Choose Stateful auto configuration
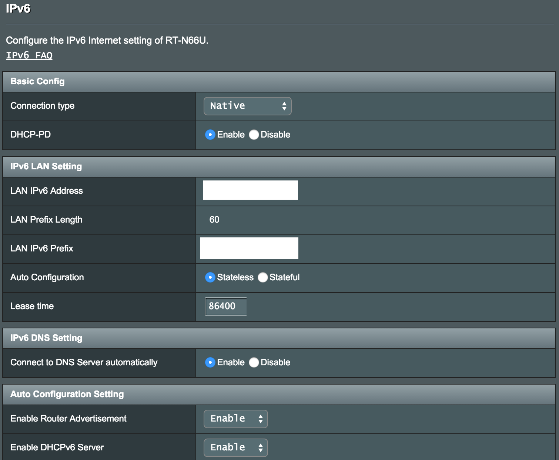 tap(263, 277)
